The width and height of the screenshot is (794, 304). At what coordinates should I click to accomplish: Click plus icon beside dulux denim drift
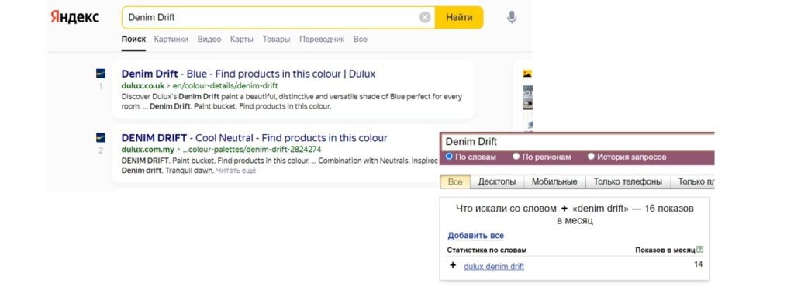coord(453,265)
